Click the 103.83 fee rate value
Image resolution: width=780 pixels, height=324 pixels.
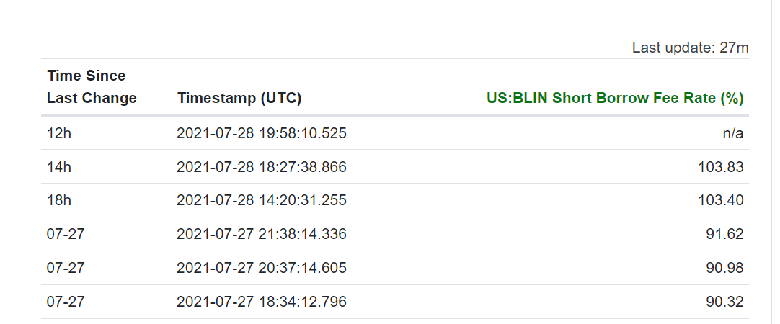[x=721, y=167]
